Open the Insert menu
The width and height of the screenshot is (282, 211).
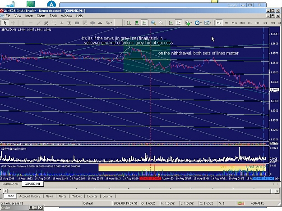(x=29, y=16)
